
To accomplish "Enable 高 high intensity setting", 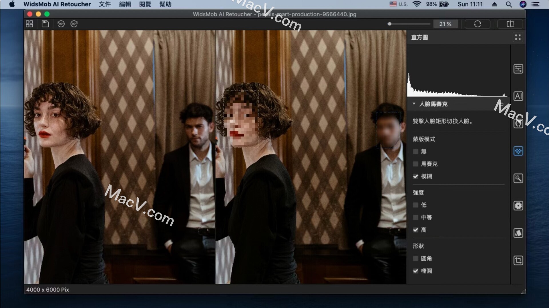I will [x=417, y=229].
